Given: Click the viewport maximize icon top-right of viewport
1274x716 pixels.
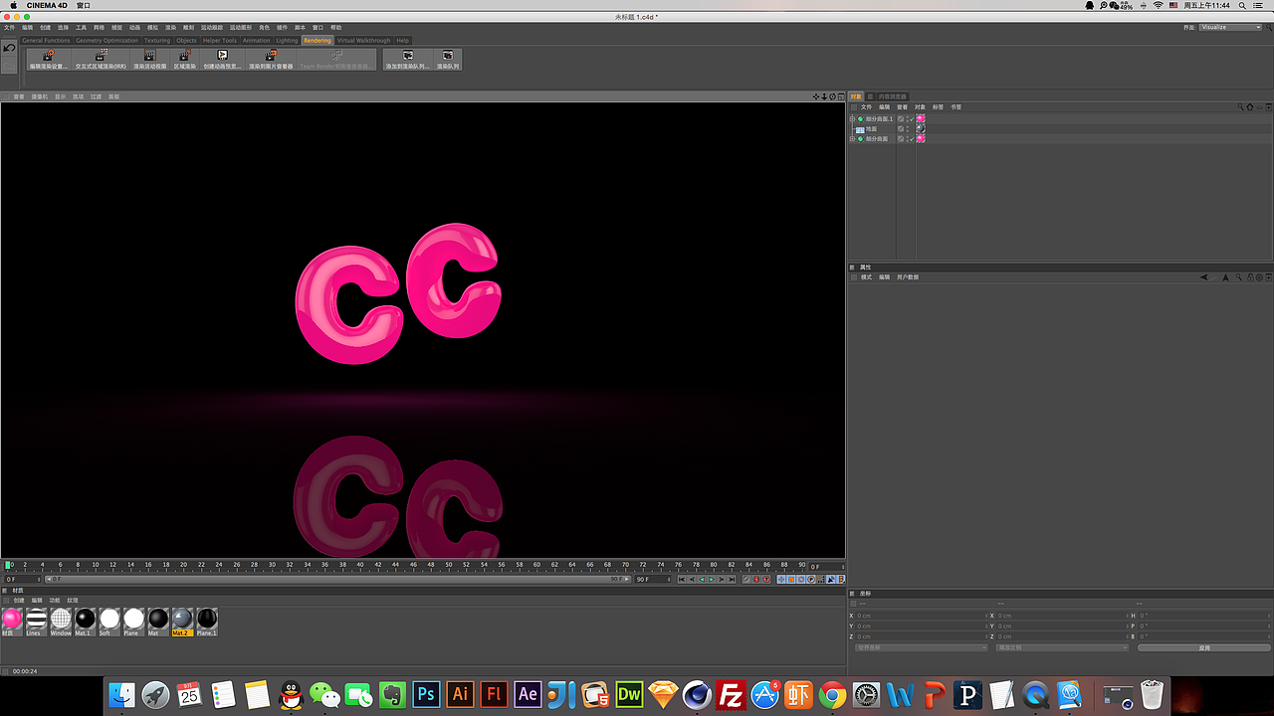Looking at the screenshot, I should [x=841, y=96].
